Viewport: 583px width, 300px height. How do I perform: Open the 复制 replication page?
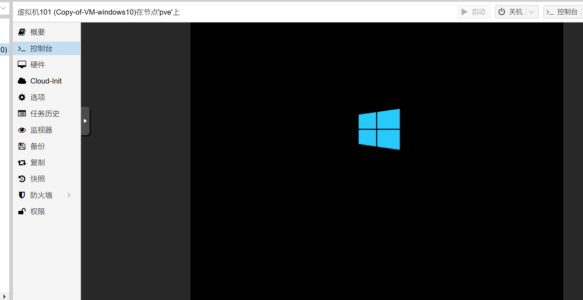tap(47, 163)
